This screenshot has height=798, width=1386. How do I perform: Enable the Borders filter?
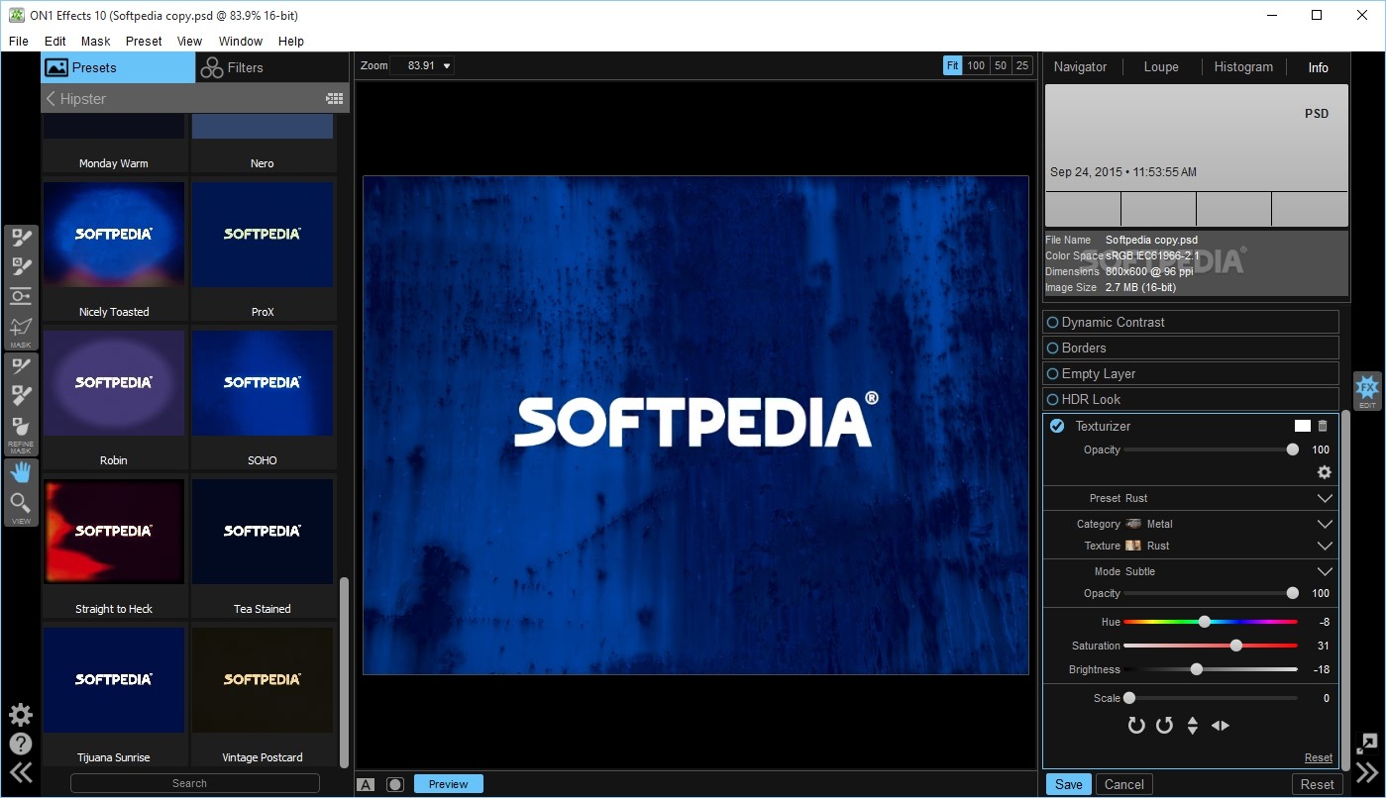click(x=1053, y=348)
